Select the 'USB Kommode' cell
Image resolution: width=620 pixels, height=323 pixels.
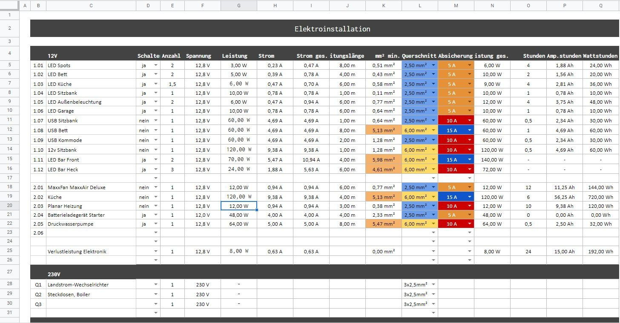91,140
